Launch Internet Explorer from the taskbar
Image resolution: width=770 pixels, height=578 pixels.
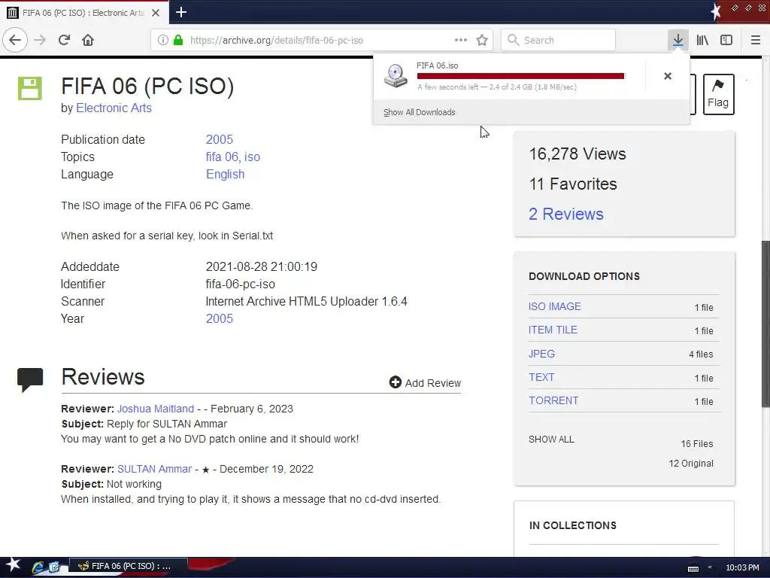point(38,567)
